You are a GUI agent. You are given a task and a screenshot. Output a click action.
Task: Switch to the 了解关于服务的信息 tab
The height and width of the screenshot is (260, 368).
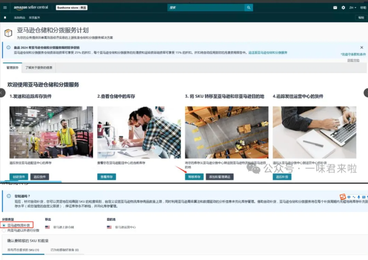pos(39,67)
